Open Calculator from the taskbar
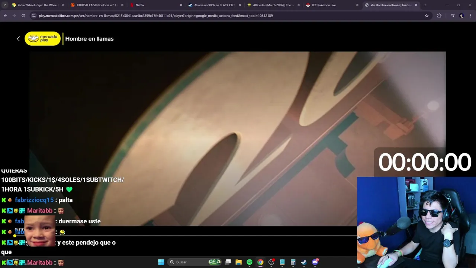 pyautogui.click(x=293, y=262)
